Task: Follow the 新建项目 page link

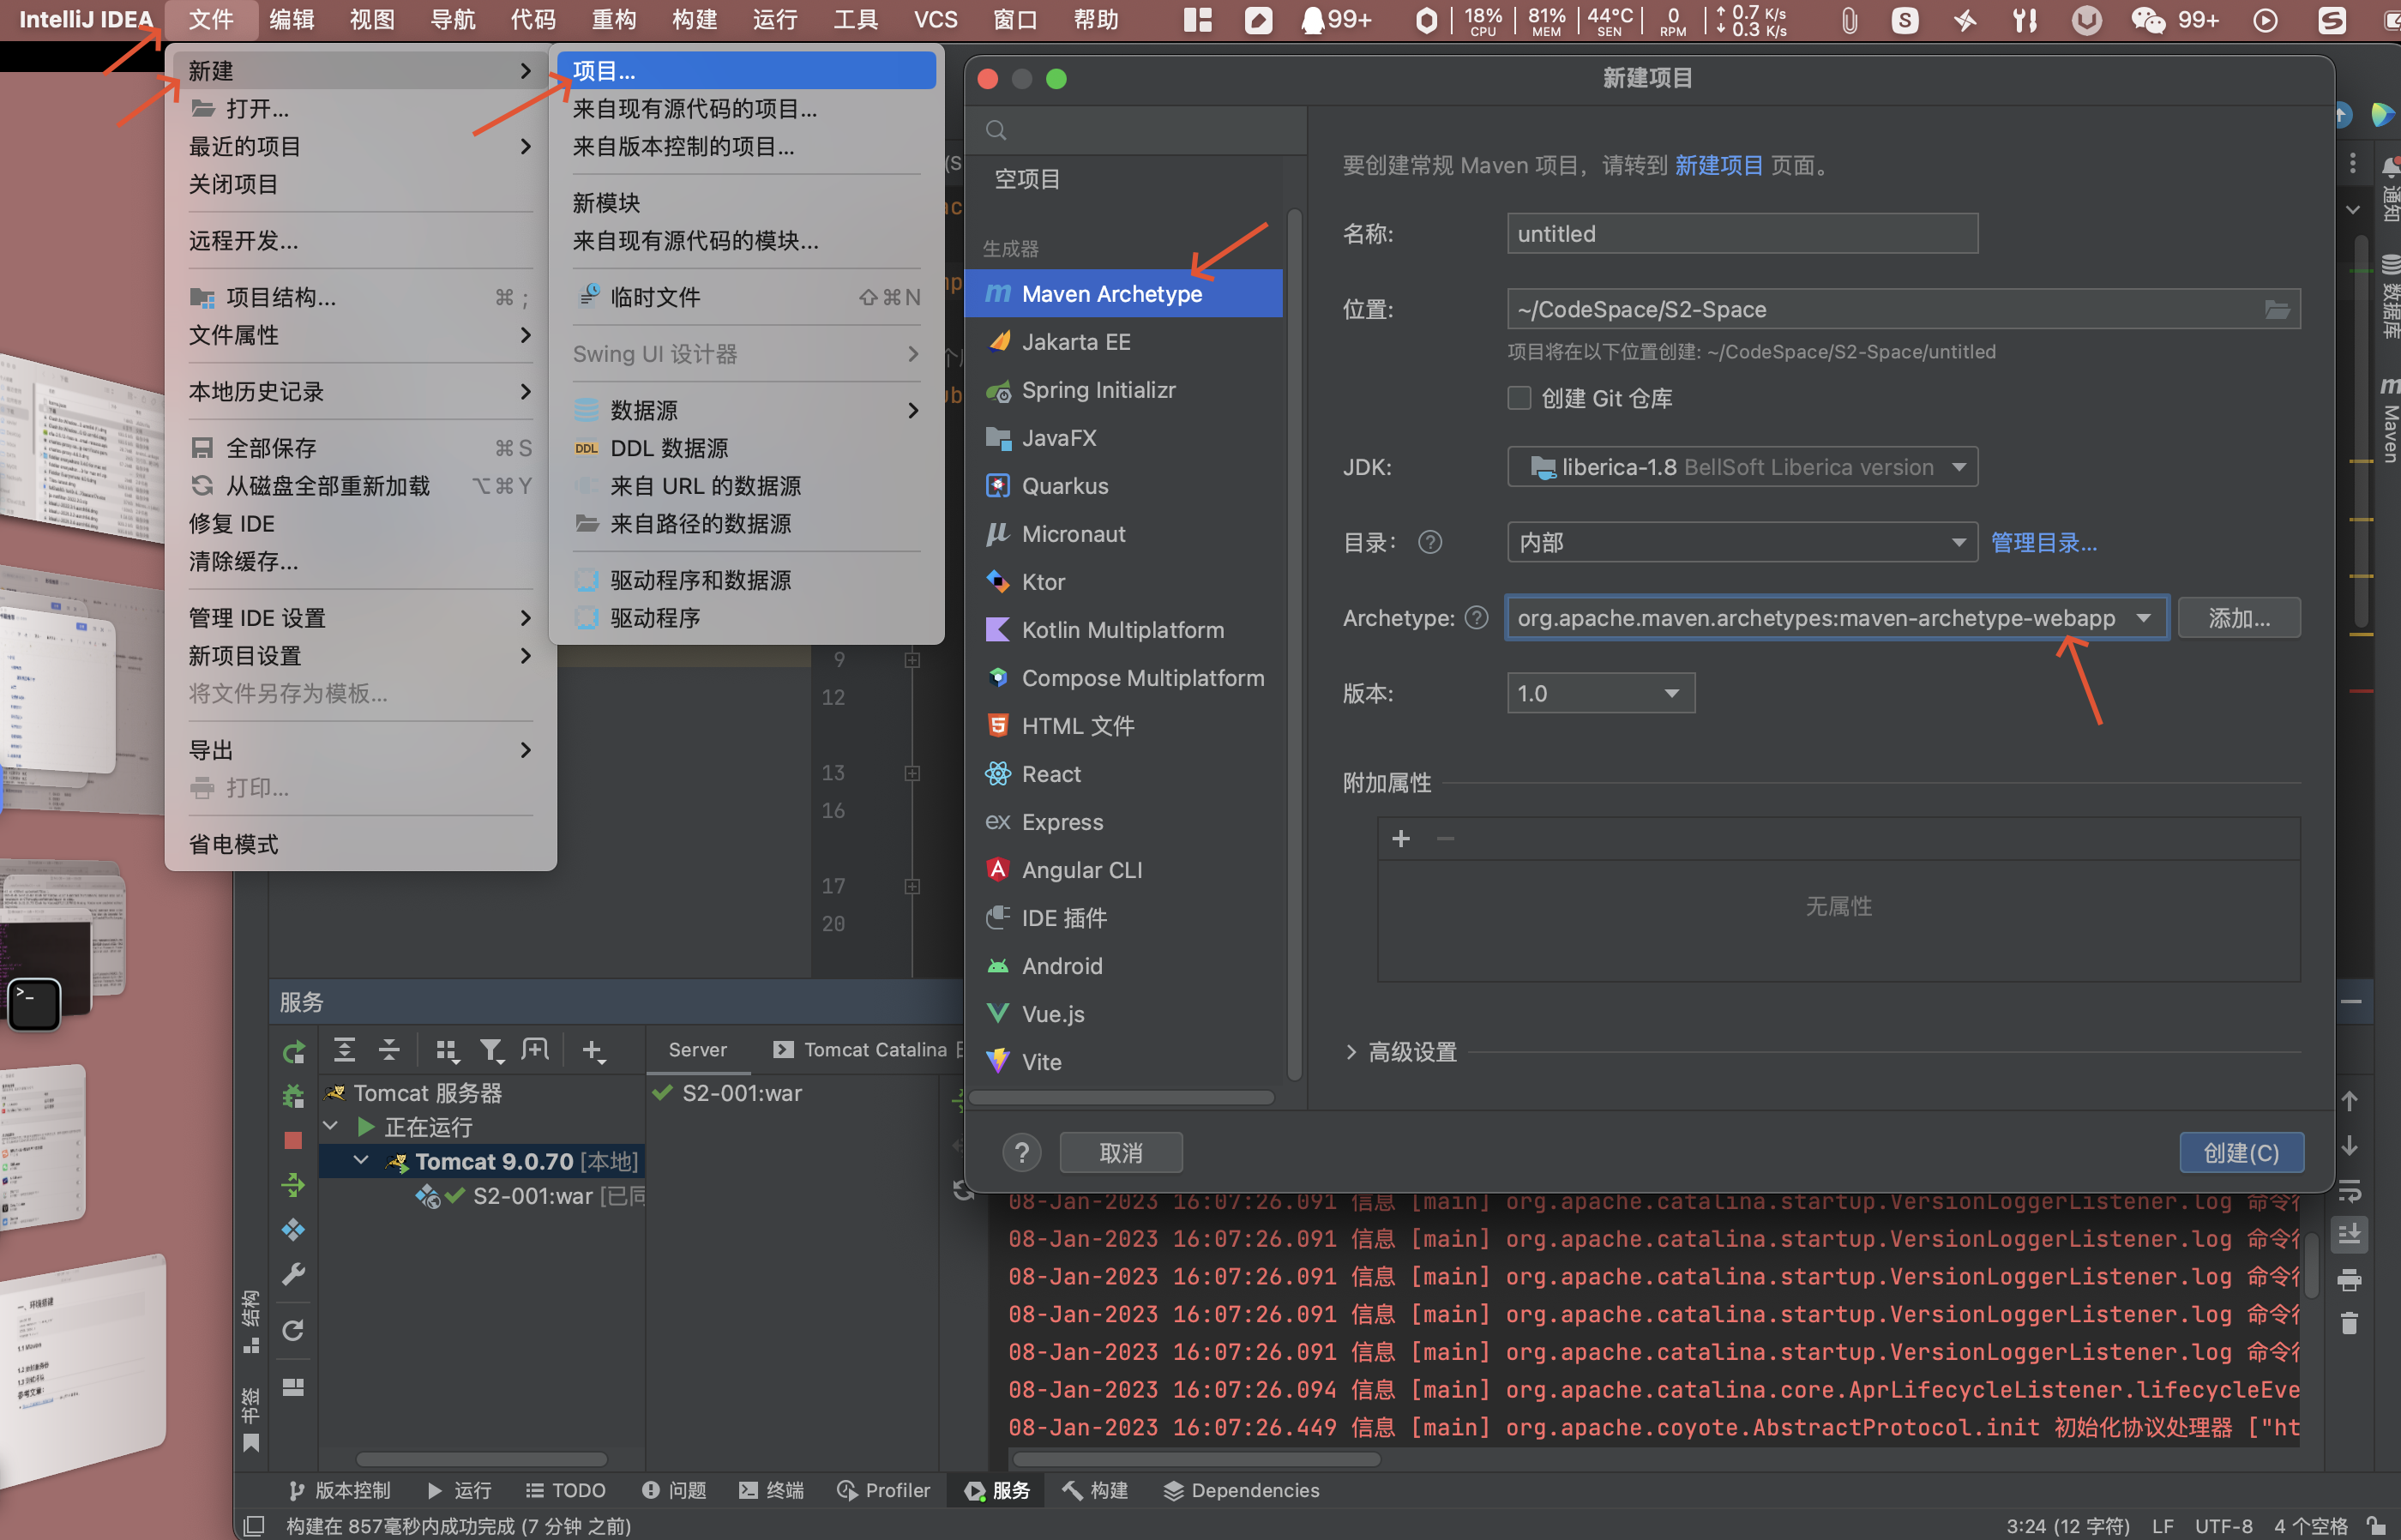Action: (1718, 166)
